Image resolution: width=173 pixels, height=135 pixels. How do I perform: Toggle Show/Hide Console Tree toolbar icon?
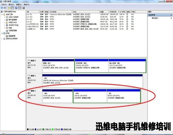tap(12, 8)
